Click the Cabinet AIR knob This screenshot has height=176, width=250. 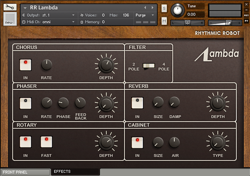coord(175,142)
